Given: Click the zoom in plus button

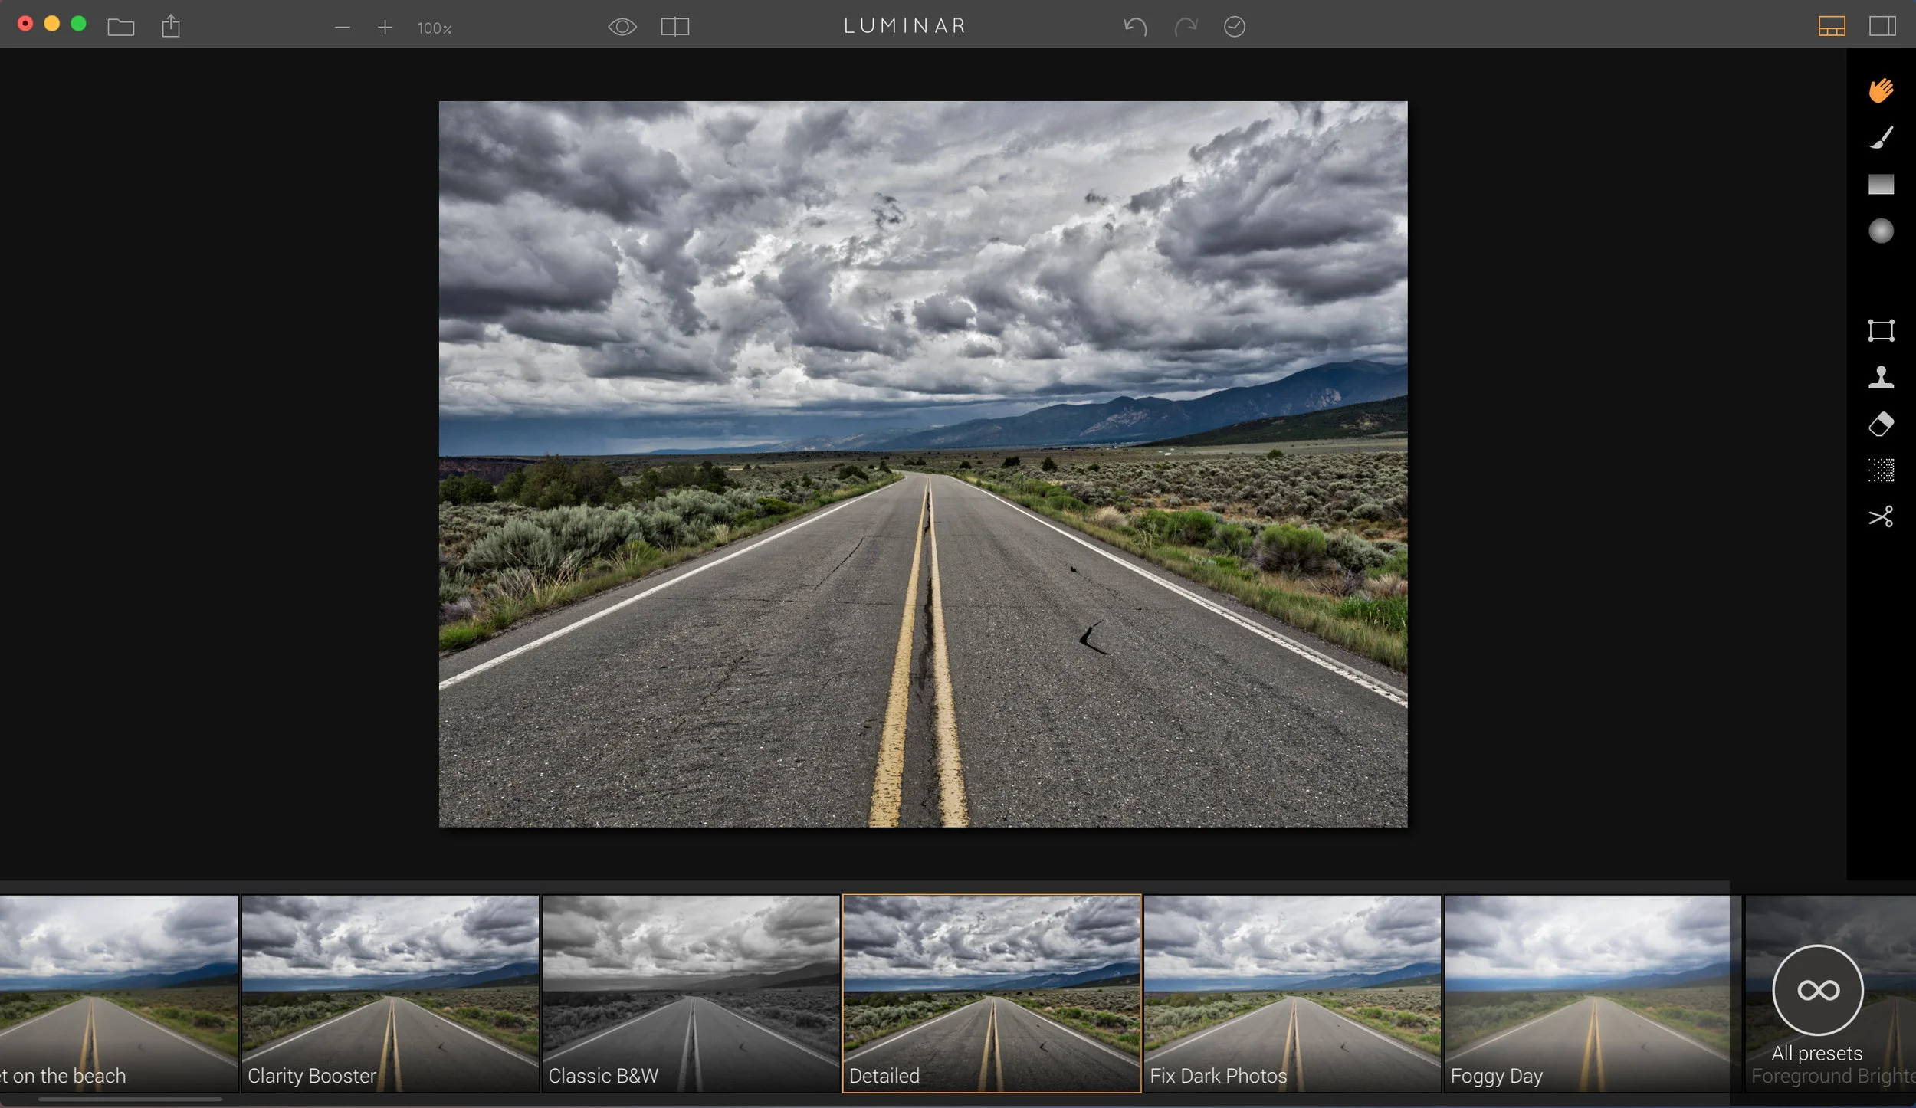Looking at the screenshot, I should [385, 28].
